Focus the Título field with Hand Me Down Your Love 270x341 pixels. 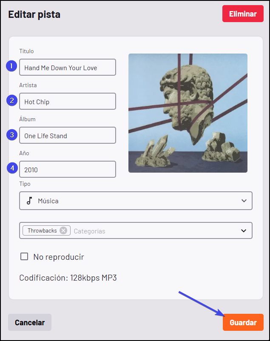pyautogui.click(x=68, y=68)
